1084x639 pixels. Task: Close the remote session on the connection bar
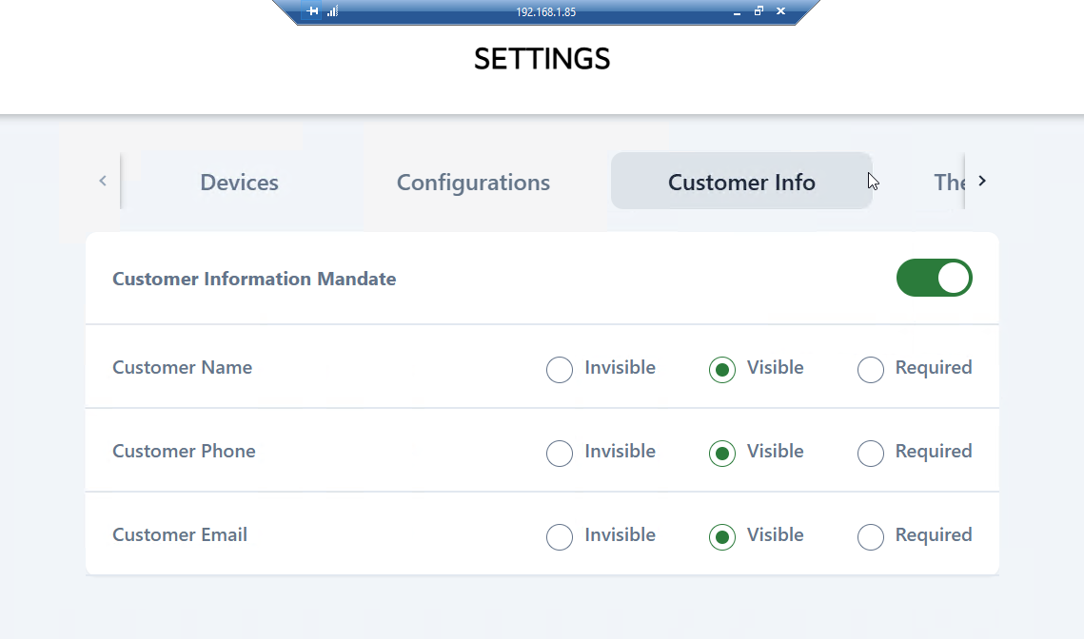[780, 11]
